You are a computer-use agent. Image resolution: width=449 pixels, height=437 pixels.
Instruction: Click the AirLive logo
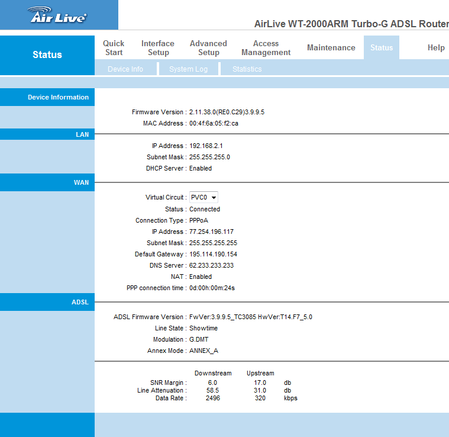pyautogui.click(x=58, y=15)
